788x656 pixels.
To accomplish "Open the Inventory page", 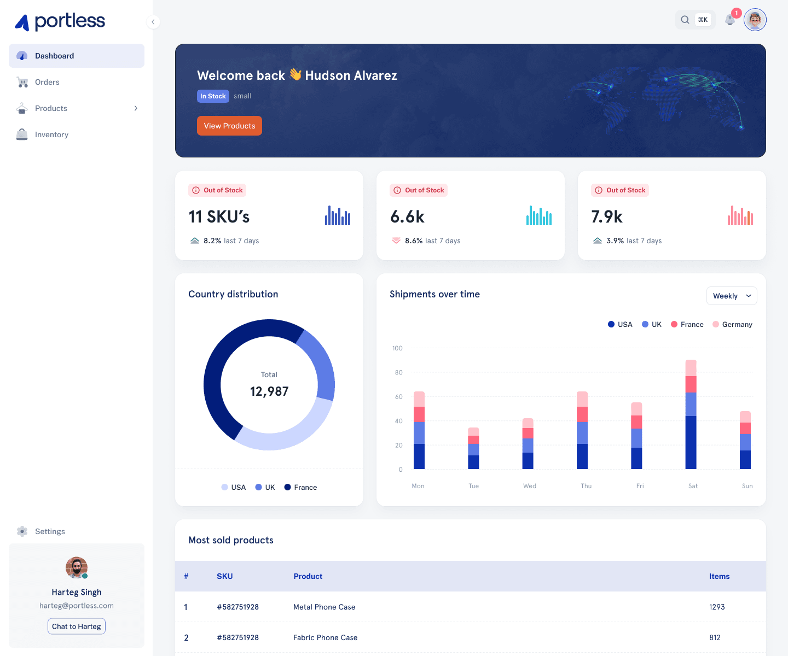I will 77,134.
